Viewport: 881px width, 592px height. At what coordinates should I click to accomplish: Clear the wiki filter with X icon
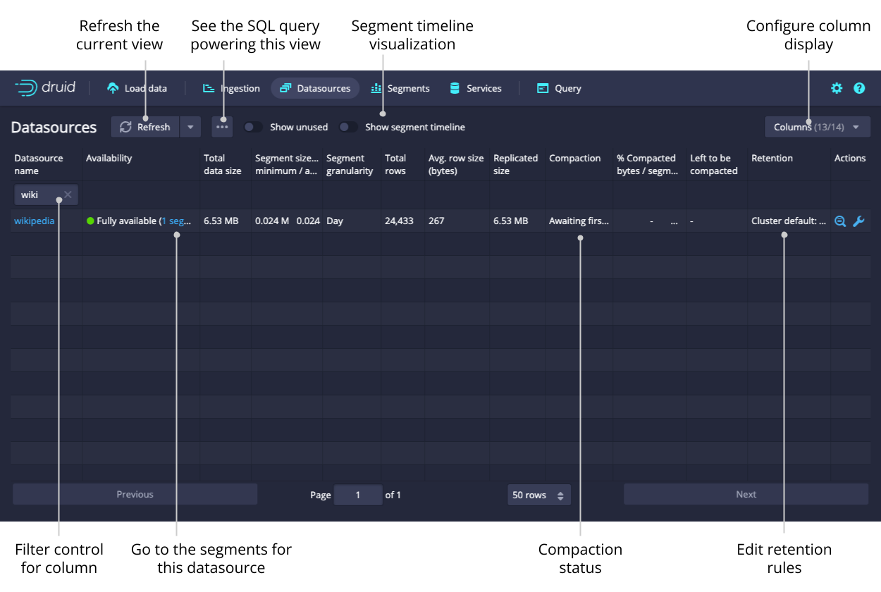pyautogui.click(x=68, y=195)
